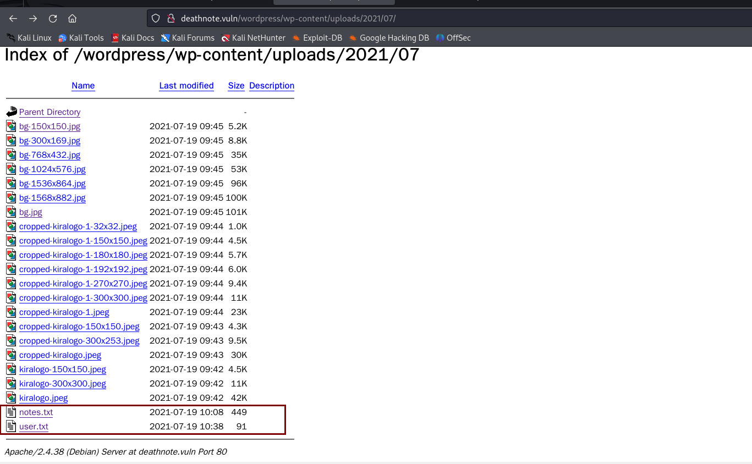
Task: Go forward to the next page
Action: pos(33,18)
